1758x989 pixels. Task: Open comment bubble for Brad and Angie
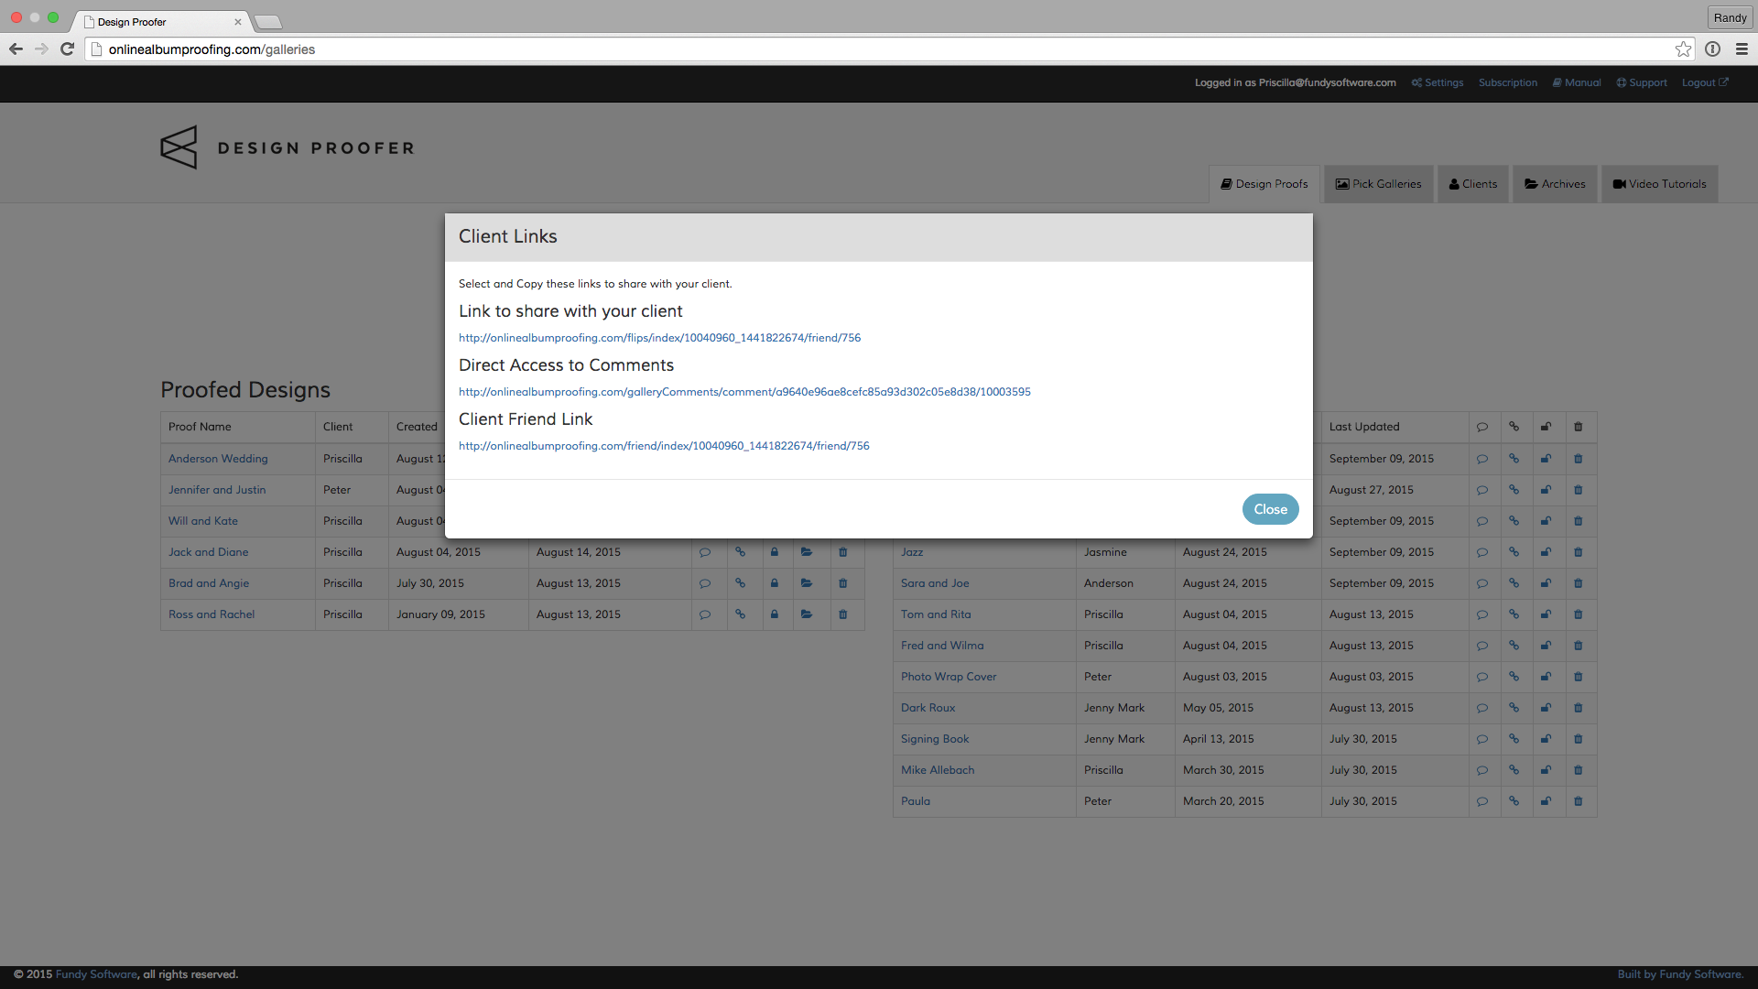click(704, 583)
